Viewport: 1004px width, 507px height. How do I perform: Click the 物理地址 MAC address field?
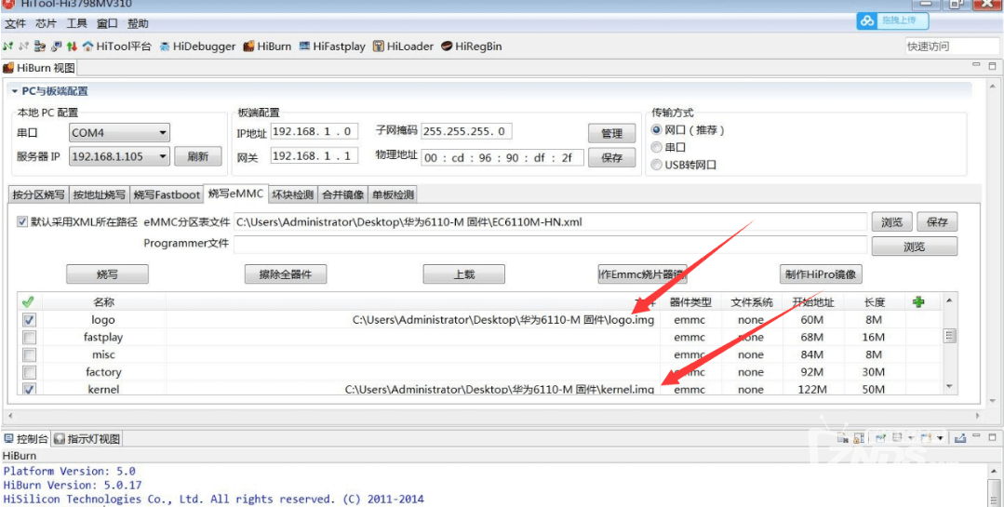pyautogui.click(x=502, y=157)
